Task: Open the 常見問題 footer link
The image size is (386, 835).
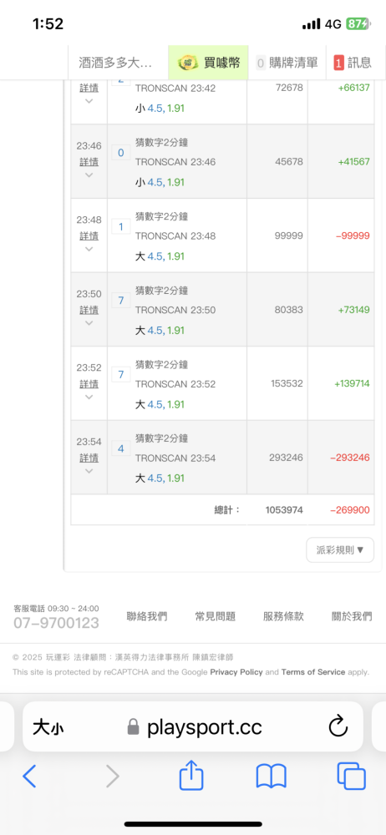Action: point(216,617)
